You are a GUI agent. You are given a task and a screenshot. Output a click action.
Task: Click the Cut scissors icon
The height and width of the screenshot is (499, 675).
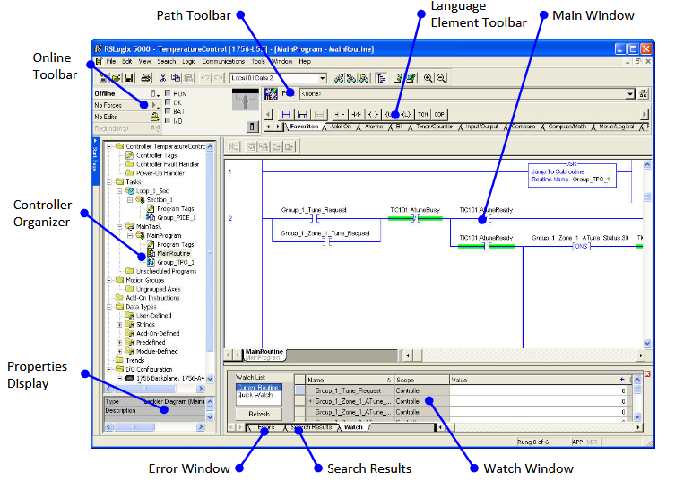(163, 78)
